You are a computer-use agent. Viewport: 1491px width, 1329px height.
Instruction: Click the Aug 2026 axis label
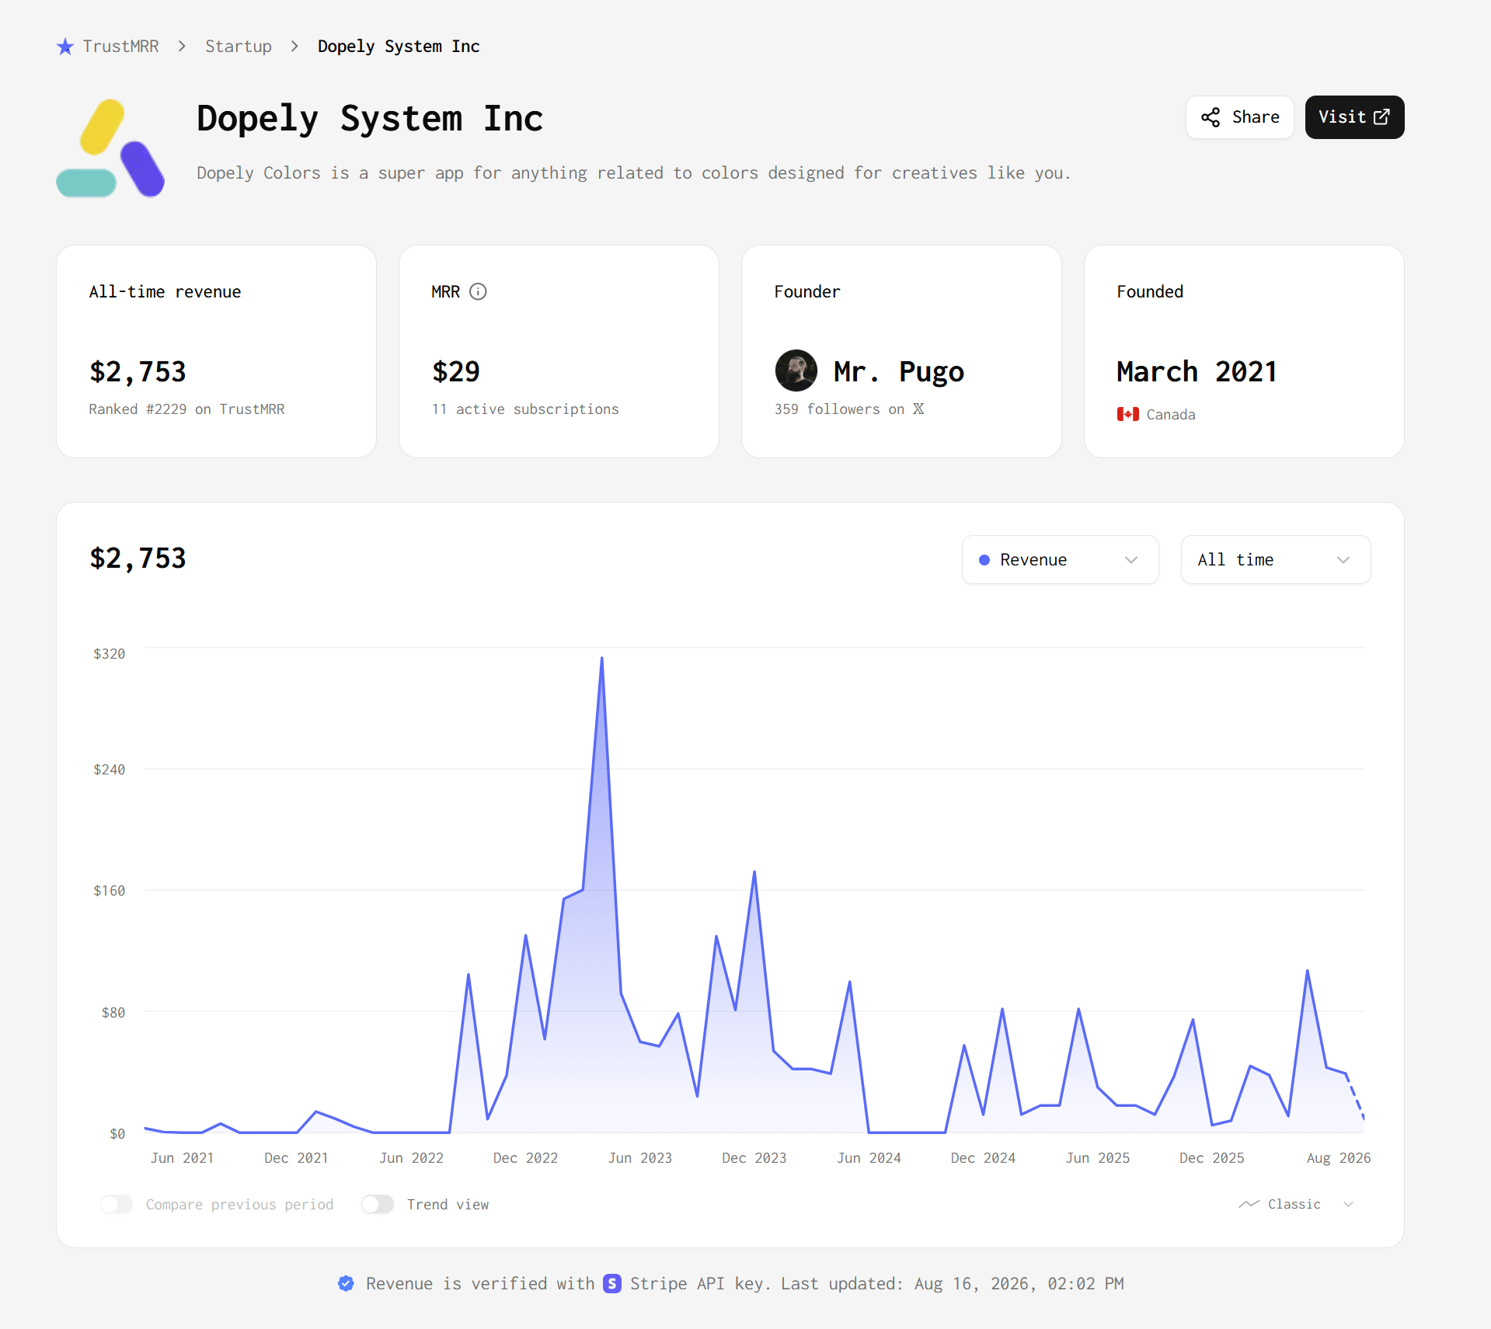click(1338, 1157)
